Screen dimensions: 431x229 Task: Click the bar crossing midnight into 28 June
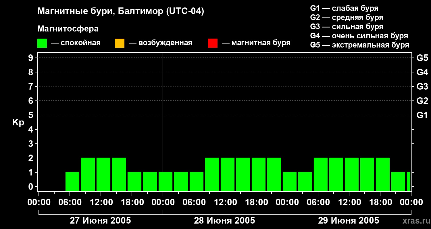(x=166, y=181)
